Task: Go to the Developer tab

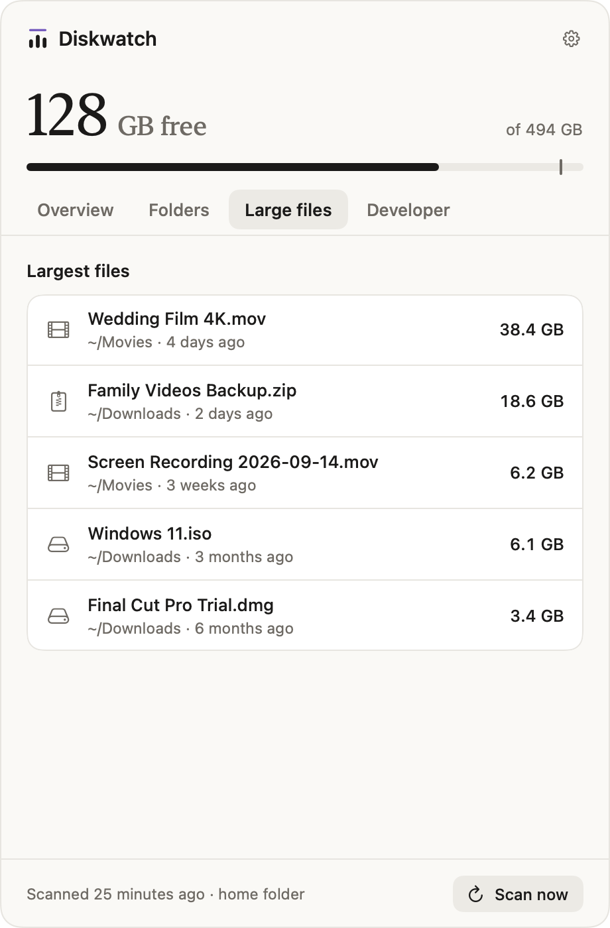Action: (408, 210)
